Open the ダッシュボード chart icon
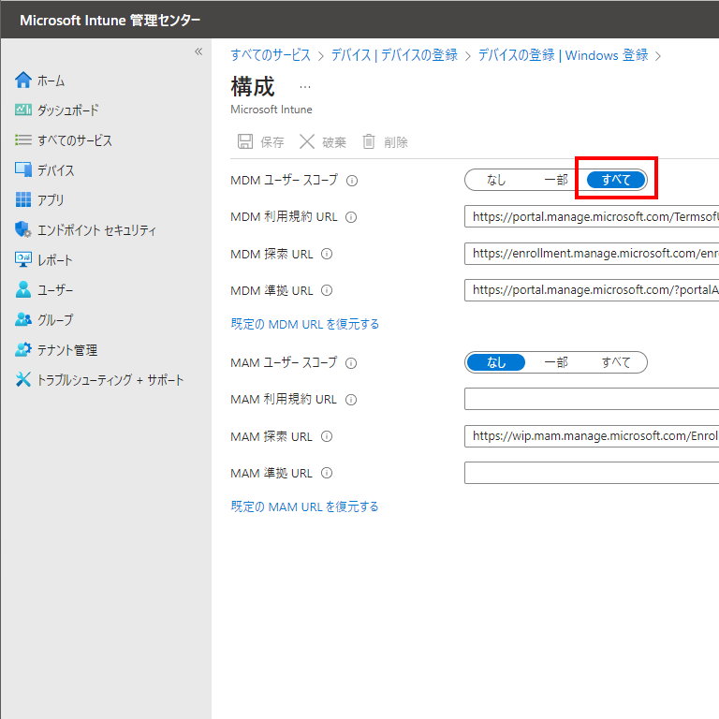This screenshot has height=719, width=719. pyautogui.click(x=22, y=110)
